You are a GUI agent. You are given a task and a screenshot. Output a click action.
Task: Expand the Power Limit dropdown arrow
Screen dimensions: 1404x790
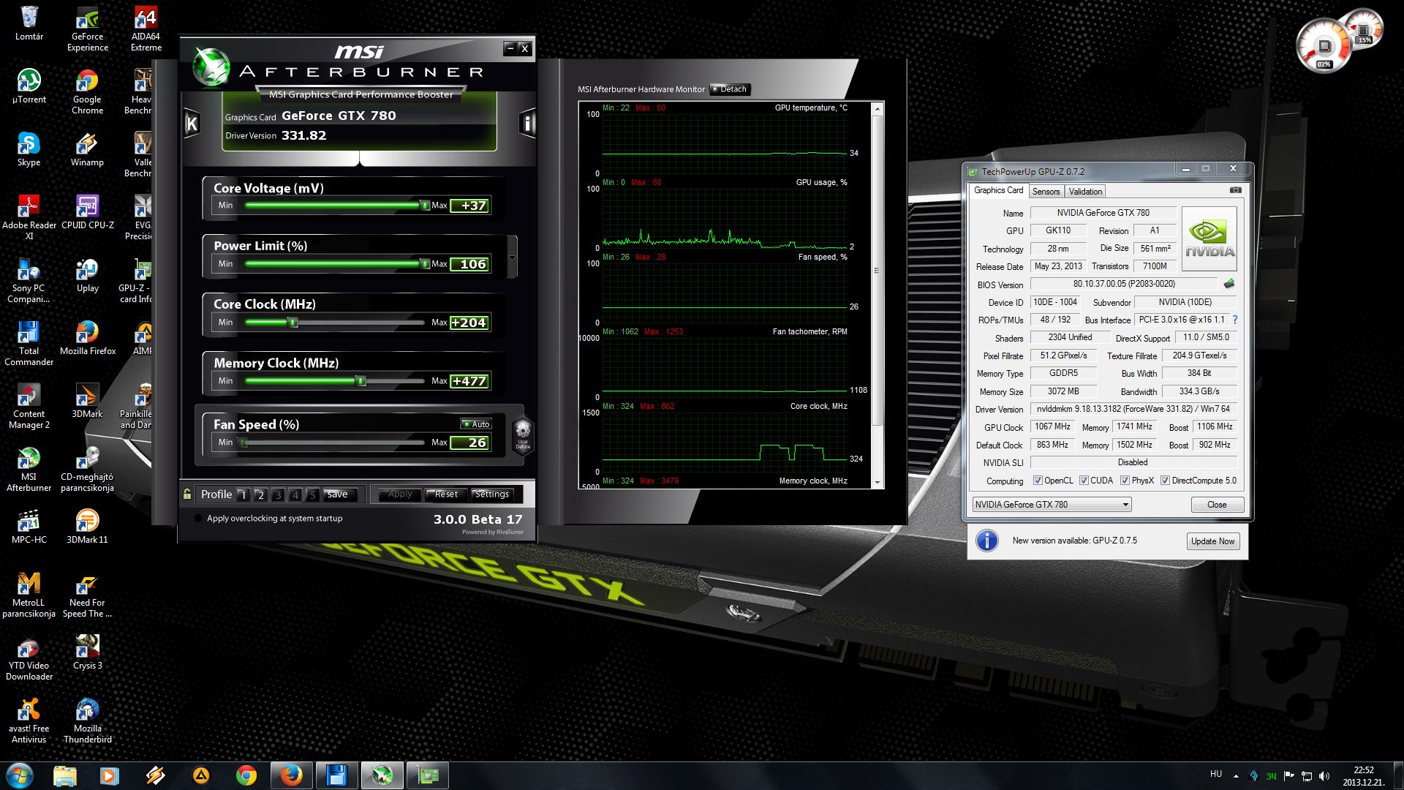click(512, 257)
